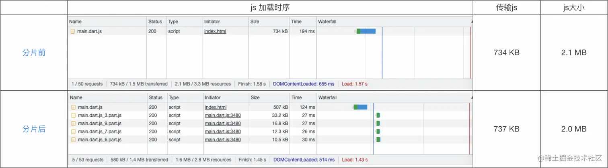Select main.dart.js name in the 507 kB row
Viewport: 608px width, 168px height.
90,107
